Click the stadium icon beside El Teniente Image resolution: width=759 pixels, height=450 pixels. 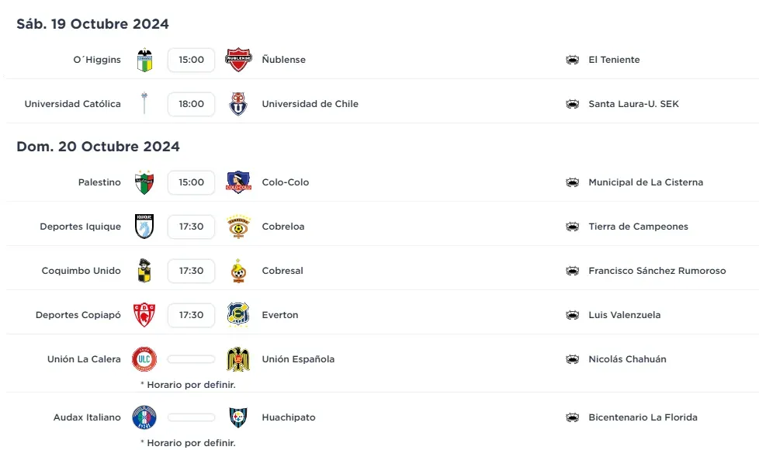(572, 60)
